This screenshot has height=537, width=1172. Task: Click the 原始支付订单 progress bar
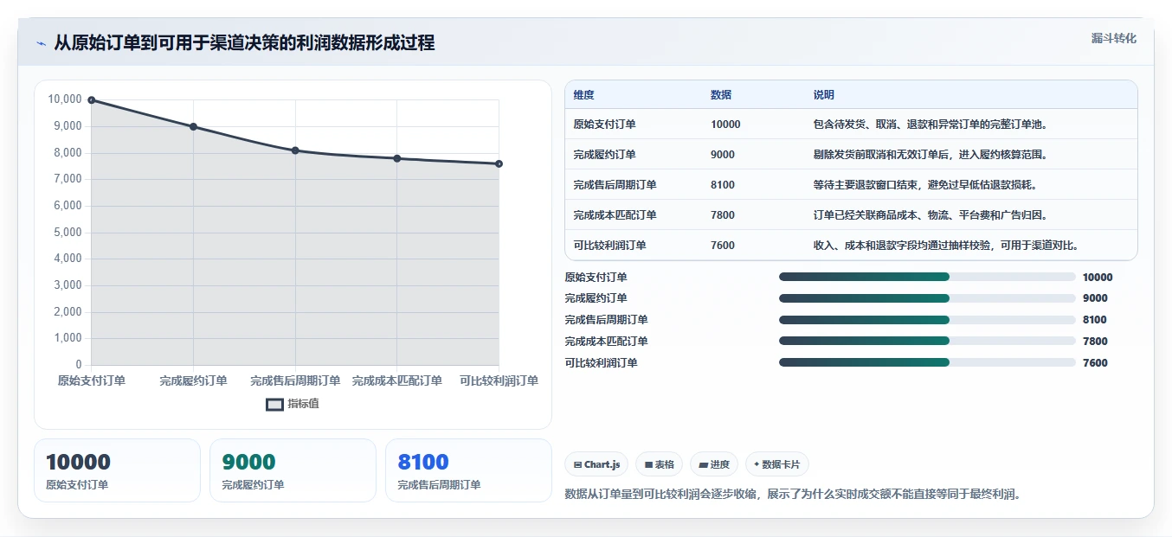(927, 277)
